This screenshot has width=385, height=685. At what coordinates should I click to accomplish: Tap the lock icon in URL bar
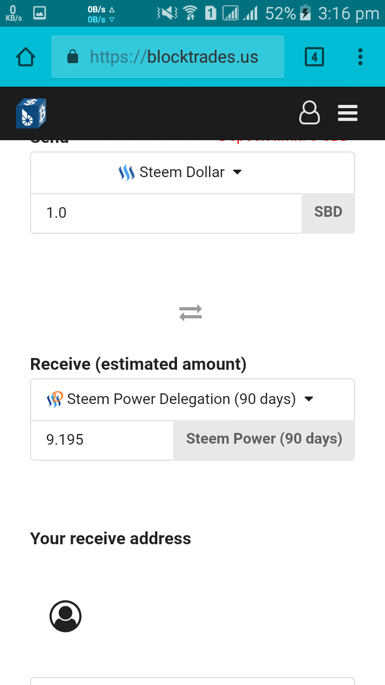coord(73,57)
